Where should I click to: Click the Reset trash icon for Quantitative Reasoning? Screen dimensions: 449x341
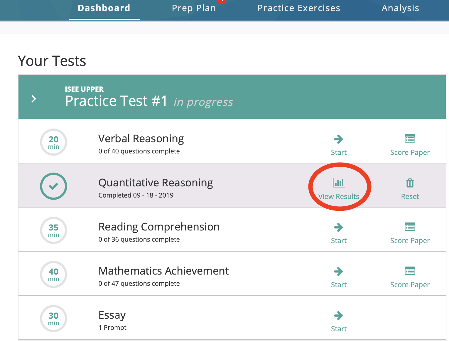[x=410, y=183]
